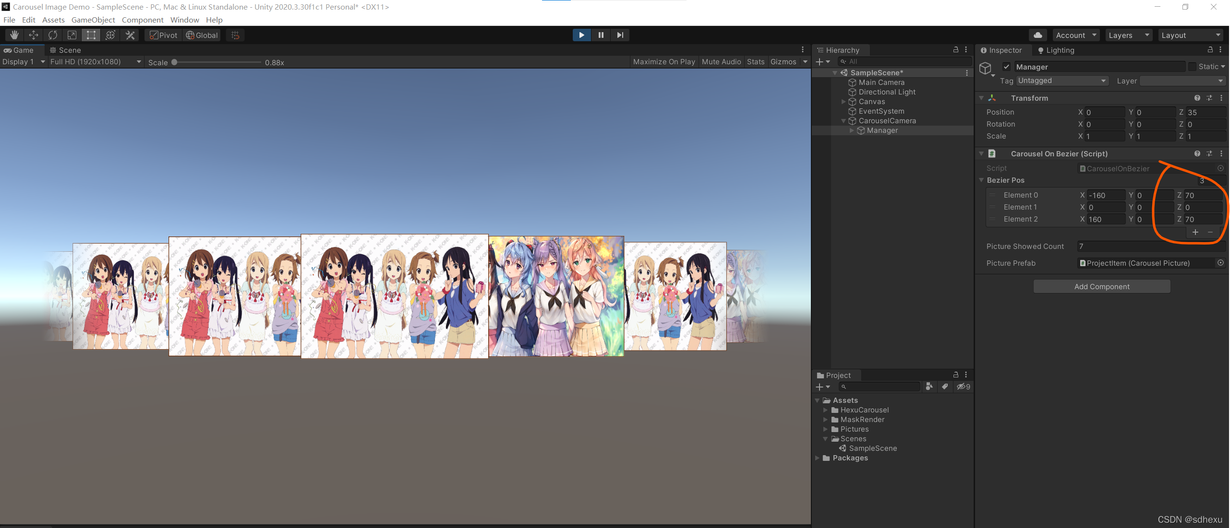Click the Step frame button

(620, 35)
